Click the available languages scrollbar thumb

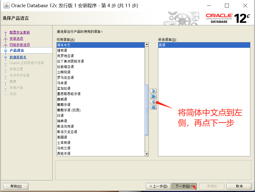(147, 110)
